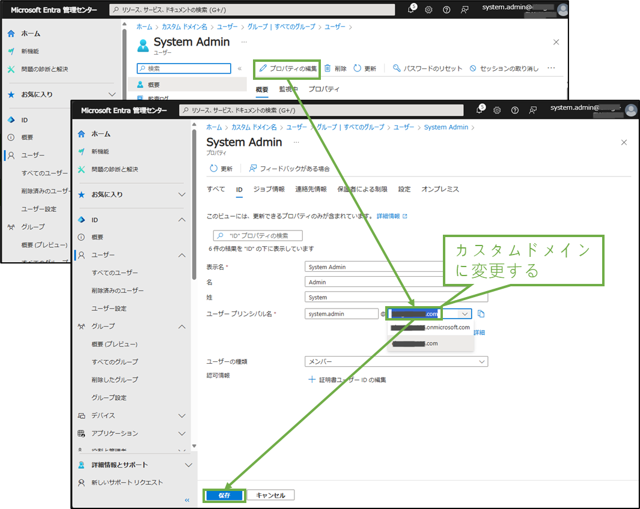The width and height of the screenshot is (640, 509).
Task: Click セッションの取り消し in back window
Action: (504, 68)
